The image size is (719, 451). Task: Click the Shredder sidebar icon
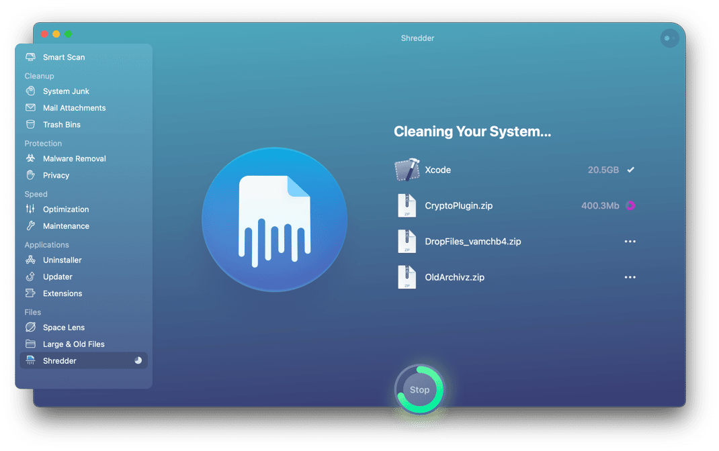click(30, 360)
